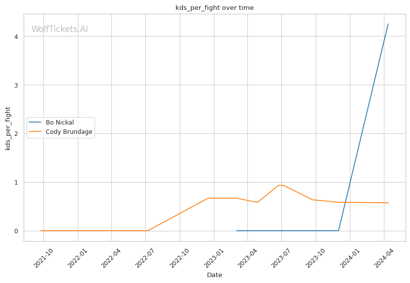Click the x-axis label Date
The image size is (410, 283).
(x=214, y=275)
